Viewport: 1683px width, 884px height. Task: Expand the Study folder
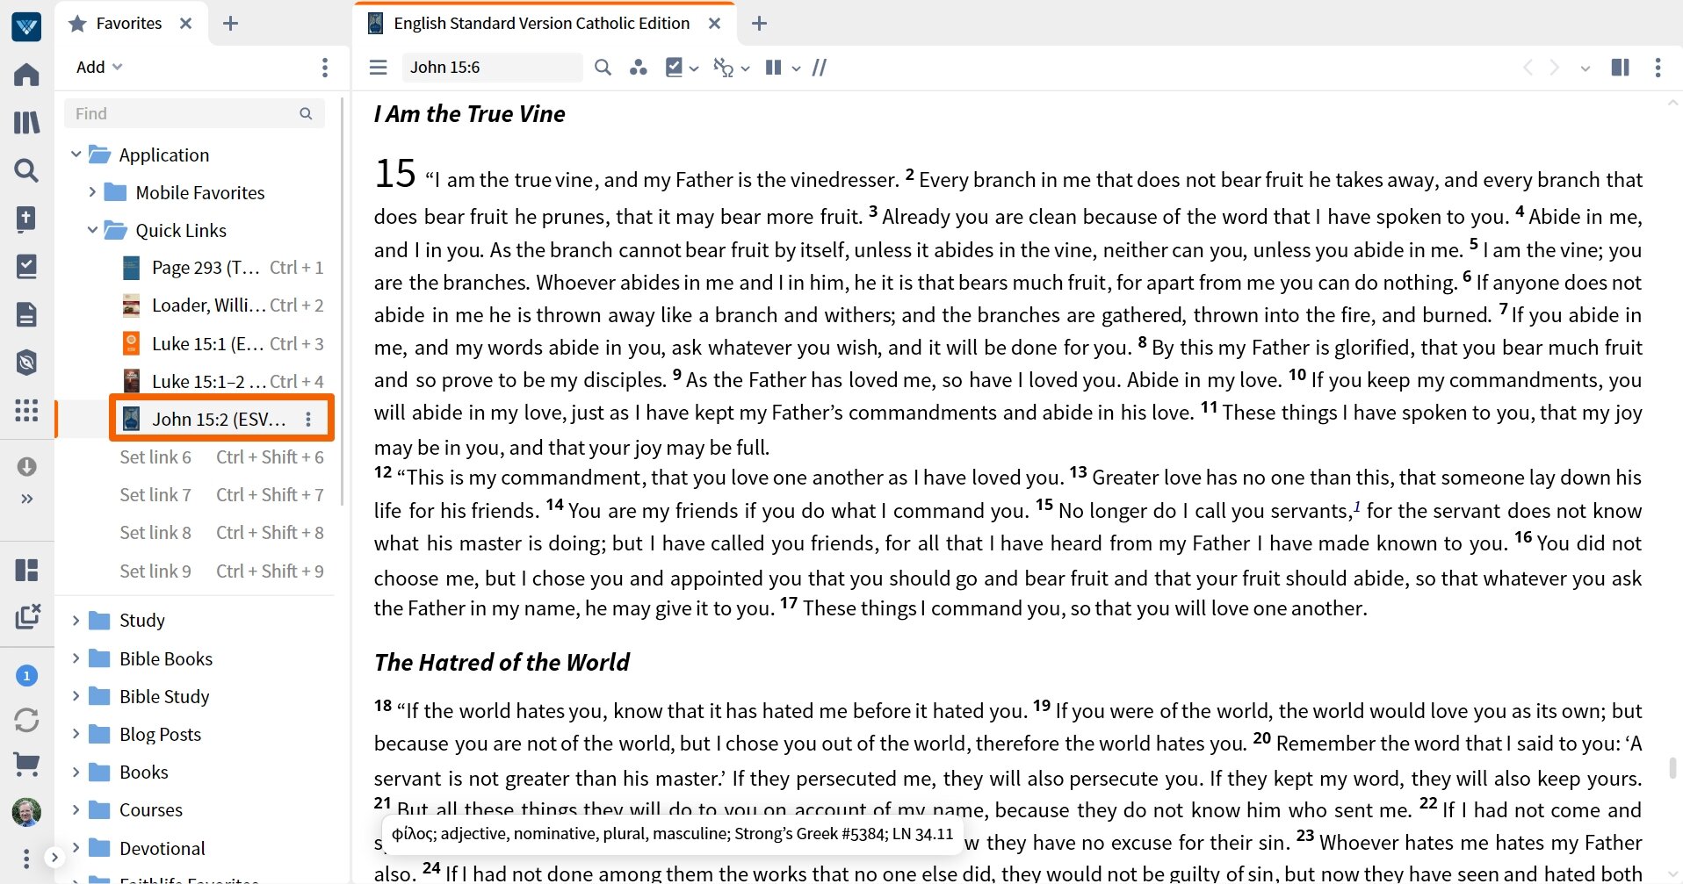tap(76, 621)
